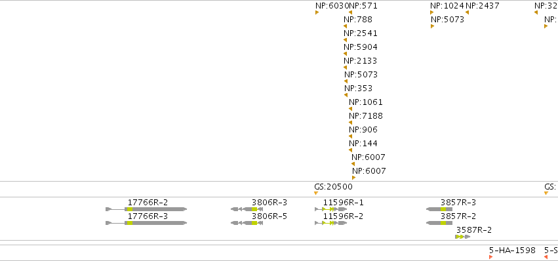Click the 17766R-3 label text

[x=148, y=216]
